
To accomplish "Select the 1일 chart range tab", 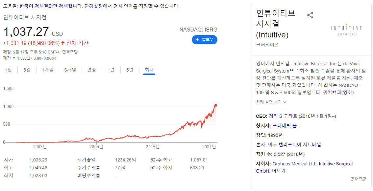I will coord(8,70).
